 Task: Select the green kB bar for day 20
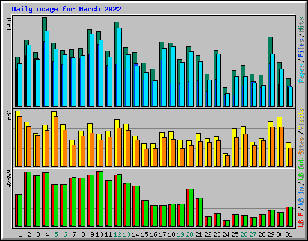(x=191, y=208)
